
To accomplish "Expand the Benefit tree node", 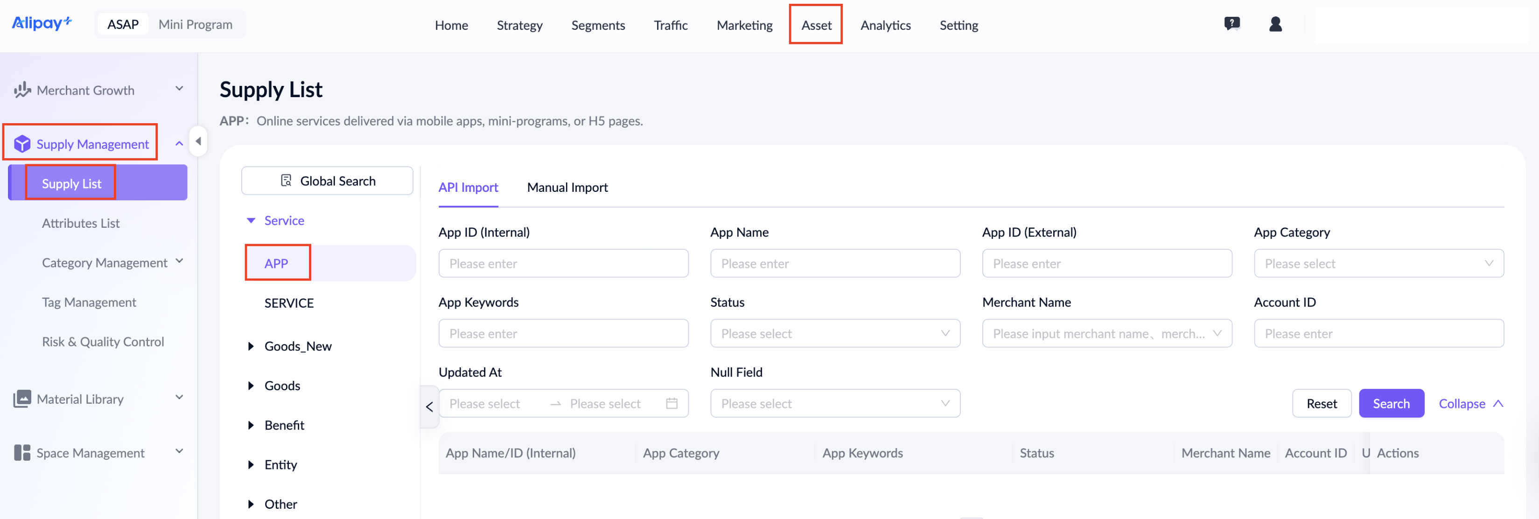I will point(251,425).
